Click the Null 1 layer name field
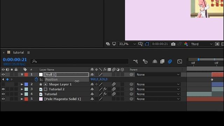 (x=66, y=75)
